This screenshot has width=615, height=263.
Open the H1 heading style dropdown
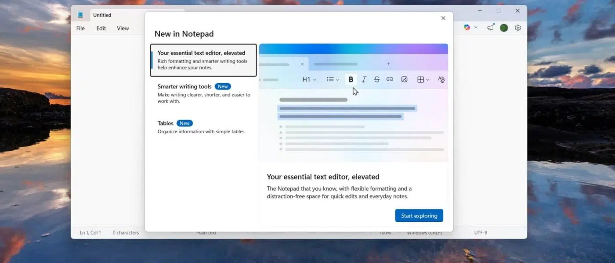click(309, 79)
